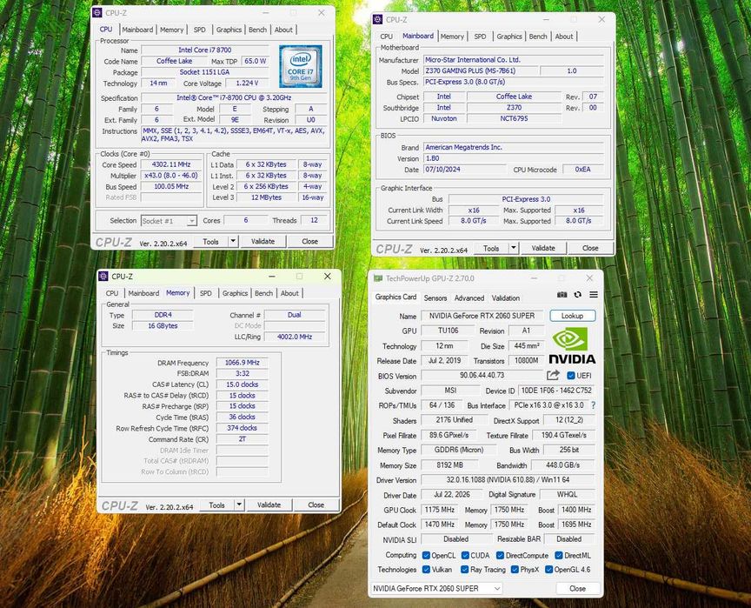Open the Tools dropdown arrow in the Memory window
Viewport: 751px width, 608px height.
tap(238, 504)
